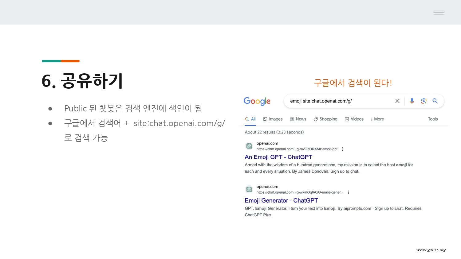Click the snippet starting Armed with the wisdom
Image resolution: width=461 pixels, height=259 pixels.
pos(329,168)
